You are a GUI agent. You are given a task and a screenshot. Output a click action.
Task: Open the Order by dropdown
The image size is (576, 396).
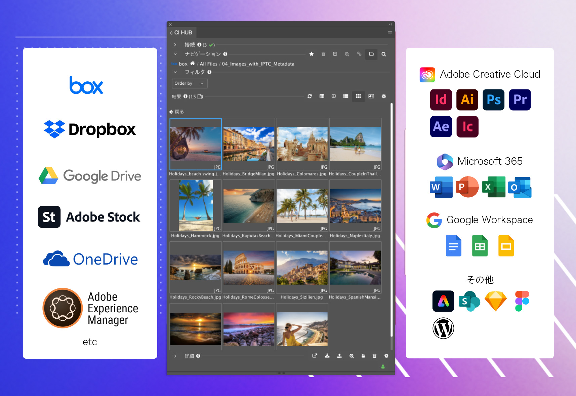click(190, 83)
